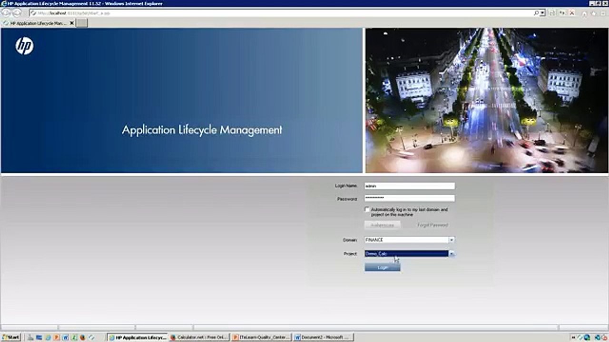The height and width of the screenshot is (342, 609).
Task: Click the search magnifier in the address bar
Action: click(x=536, y=13)
